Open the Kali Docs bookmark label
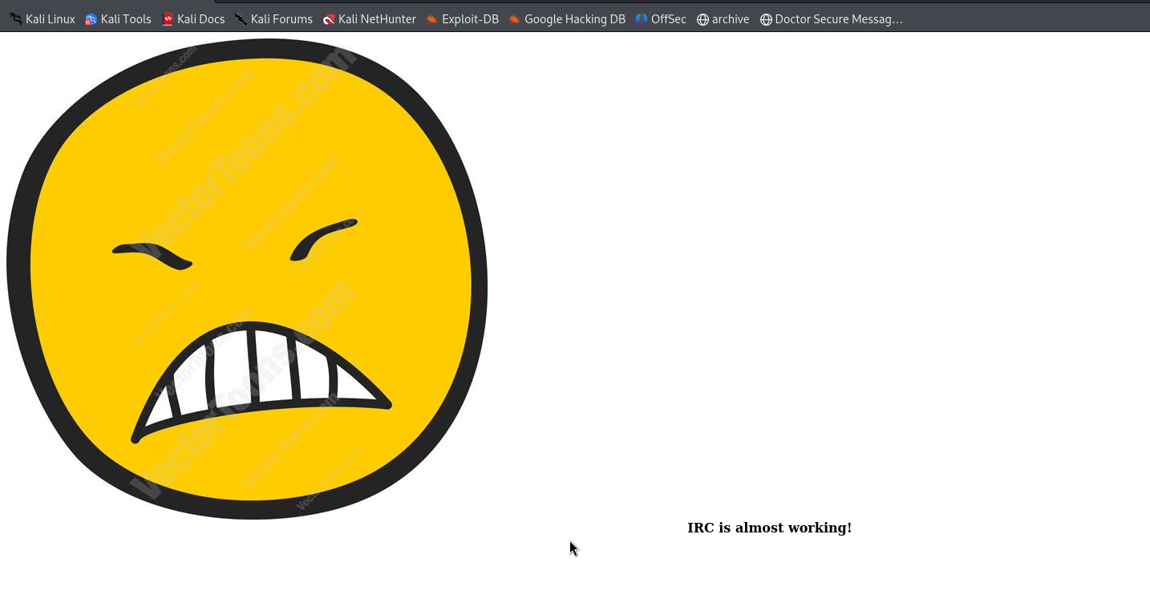This screenshot has width=1150, height=607. tap(200, 19)
